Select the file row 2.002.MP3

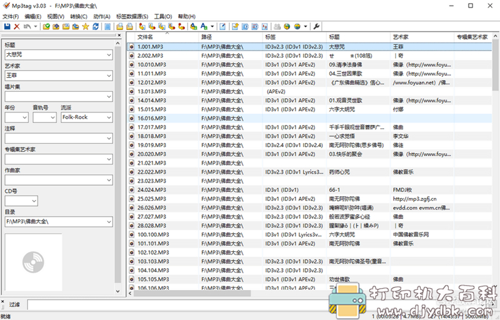309,56
